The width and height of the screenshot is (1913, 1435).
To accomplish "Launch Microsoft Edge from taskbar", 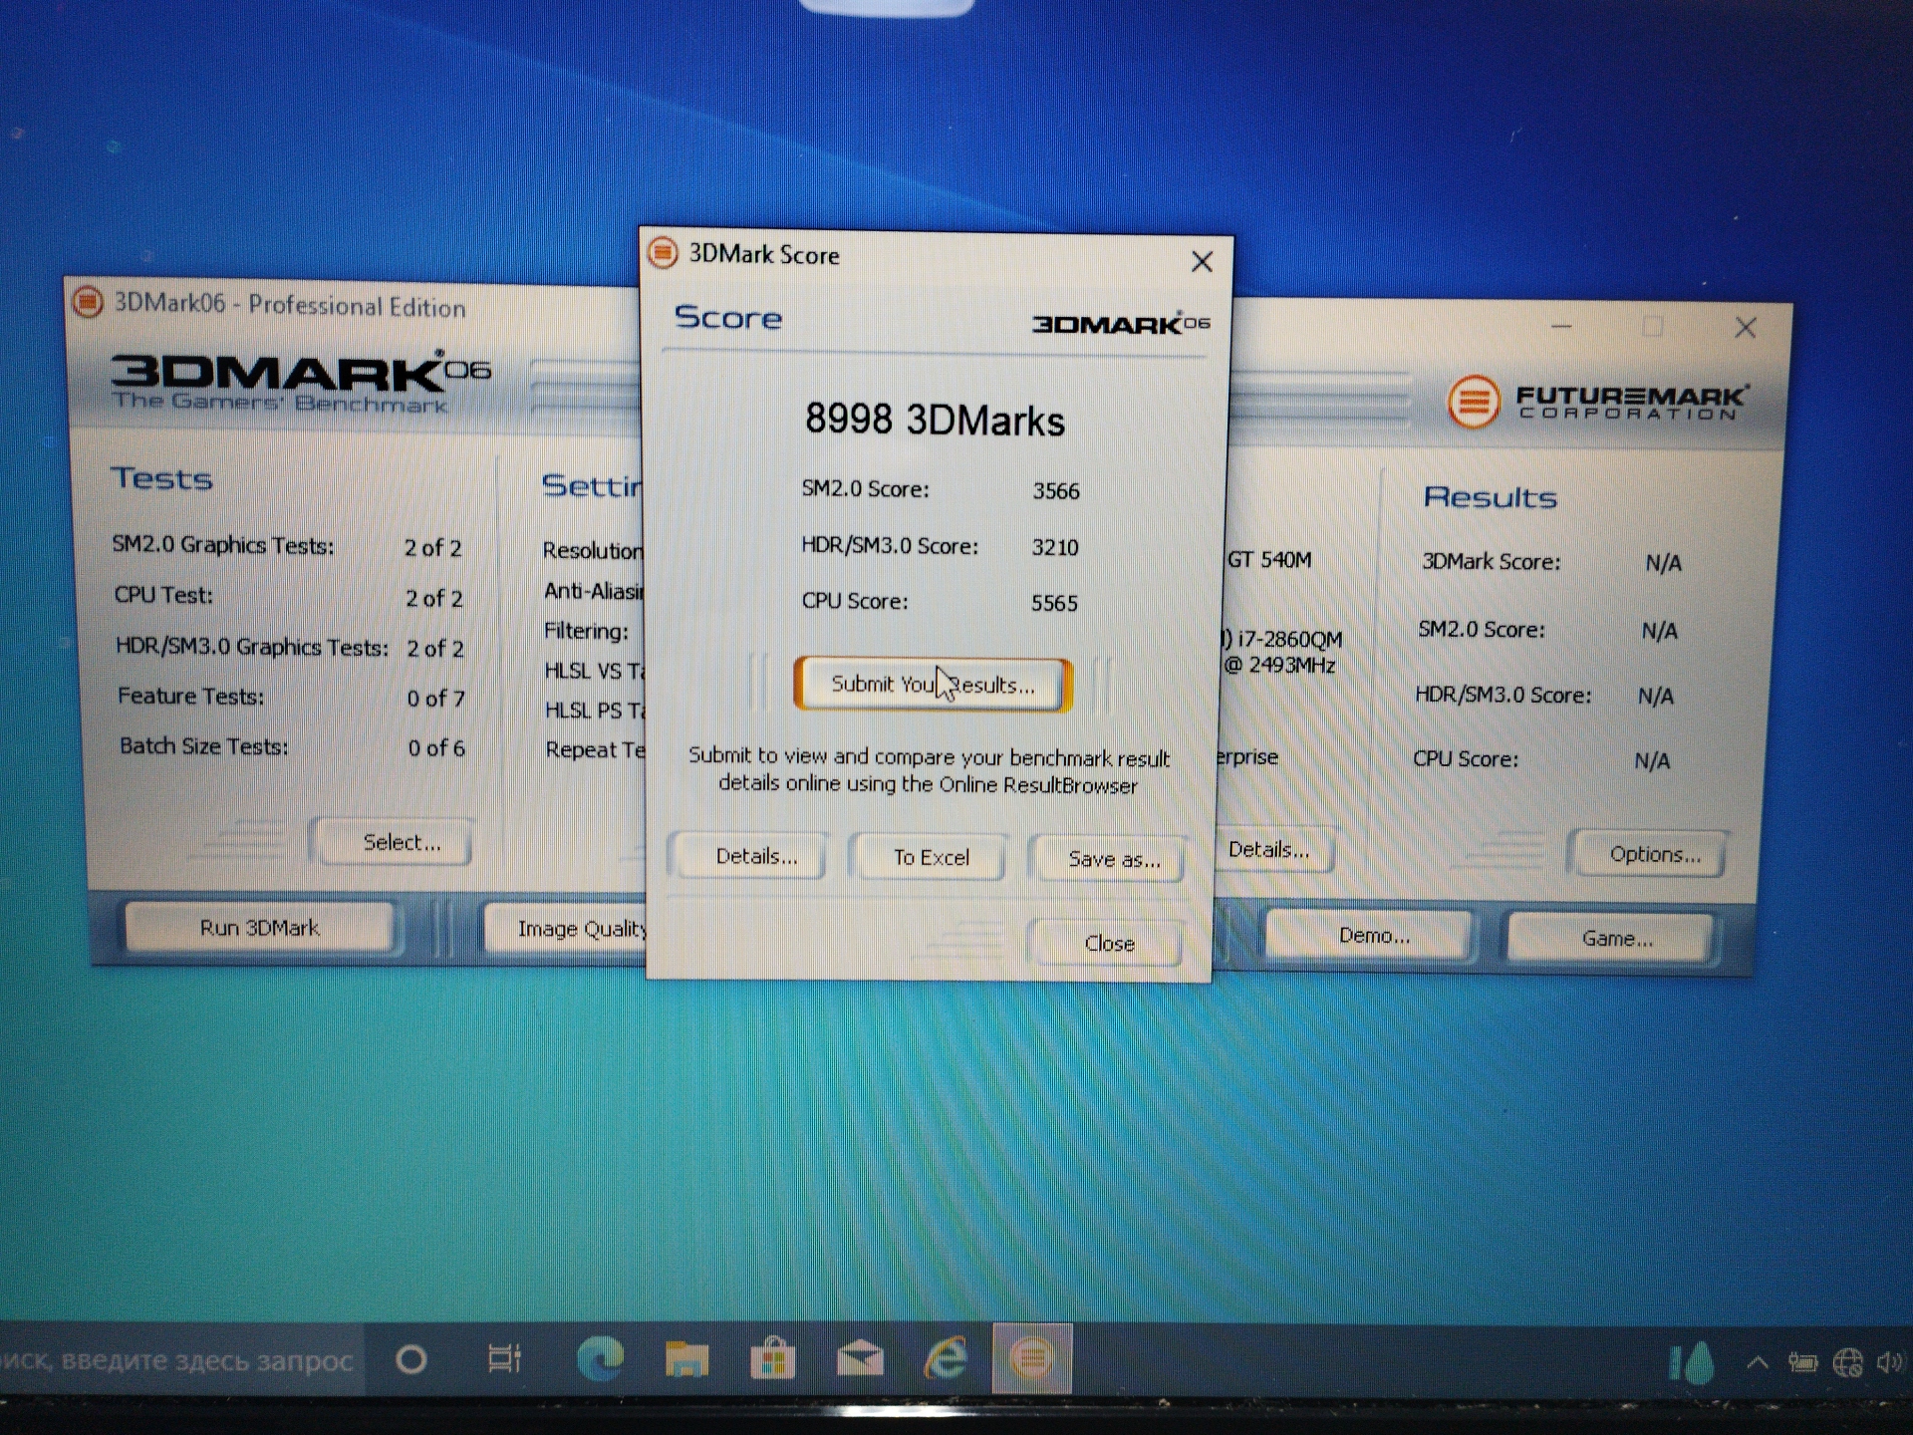I will click(x=600, y=1358).
